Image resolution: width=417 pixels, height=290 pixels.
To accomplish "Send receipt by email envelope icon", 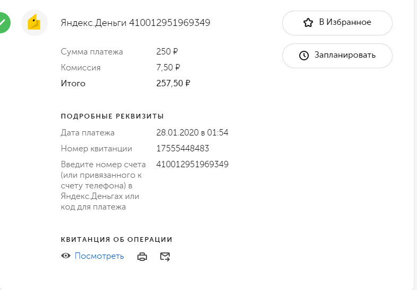I will [x=165, y=257].
